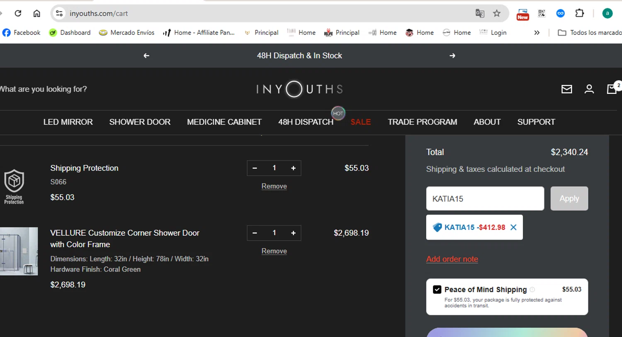Open the Extensions puzzle icon
Screen dimensions: 622x337
[580, 13]
